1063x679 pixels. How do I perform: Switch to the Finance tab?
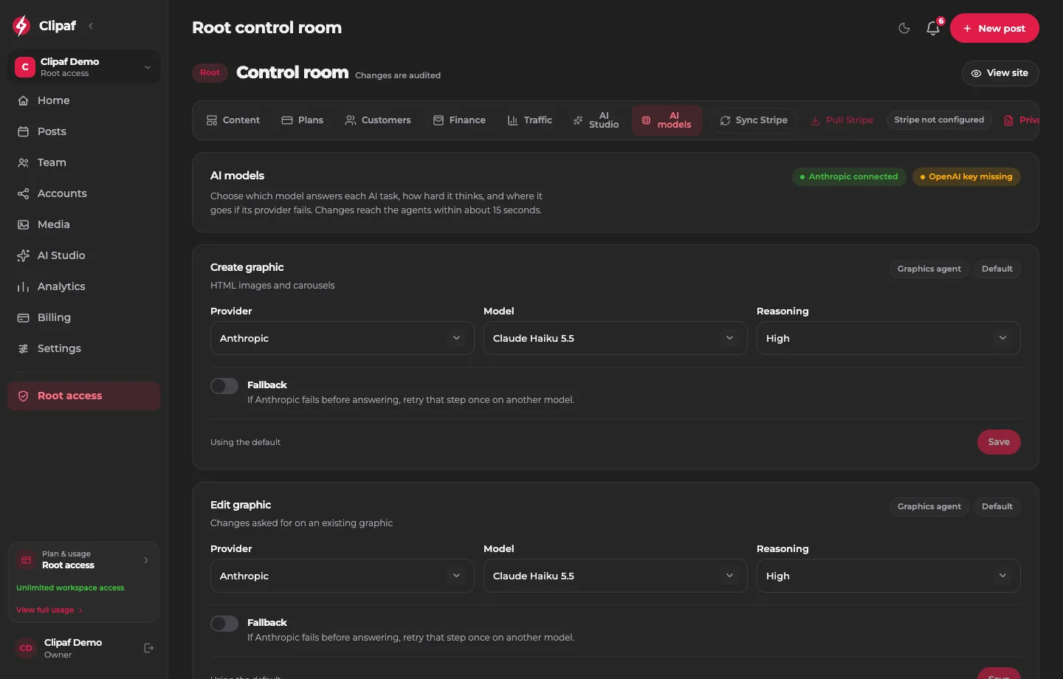tap(459, 120)
